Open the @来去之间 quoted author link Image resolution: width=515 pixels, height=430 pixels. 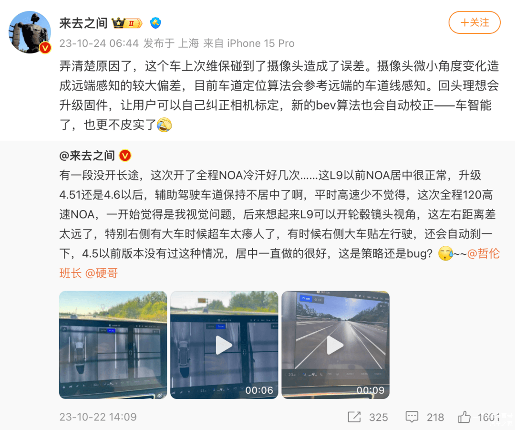87,156
